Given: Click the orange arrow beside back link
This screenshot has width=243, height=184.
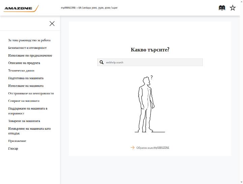Looking at the screenshot, I should coord(133,148).
